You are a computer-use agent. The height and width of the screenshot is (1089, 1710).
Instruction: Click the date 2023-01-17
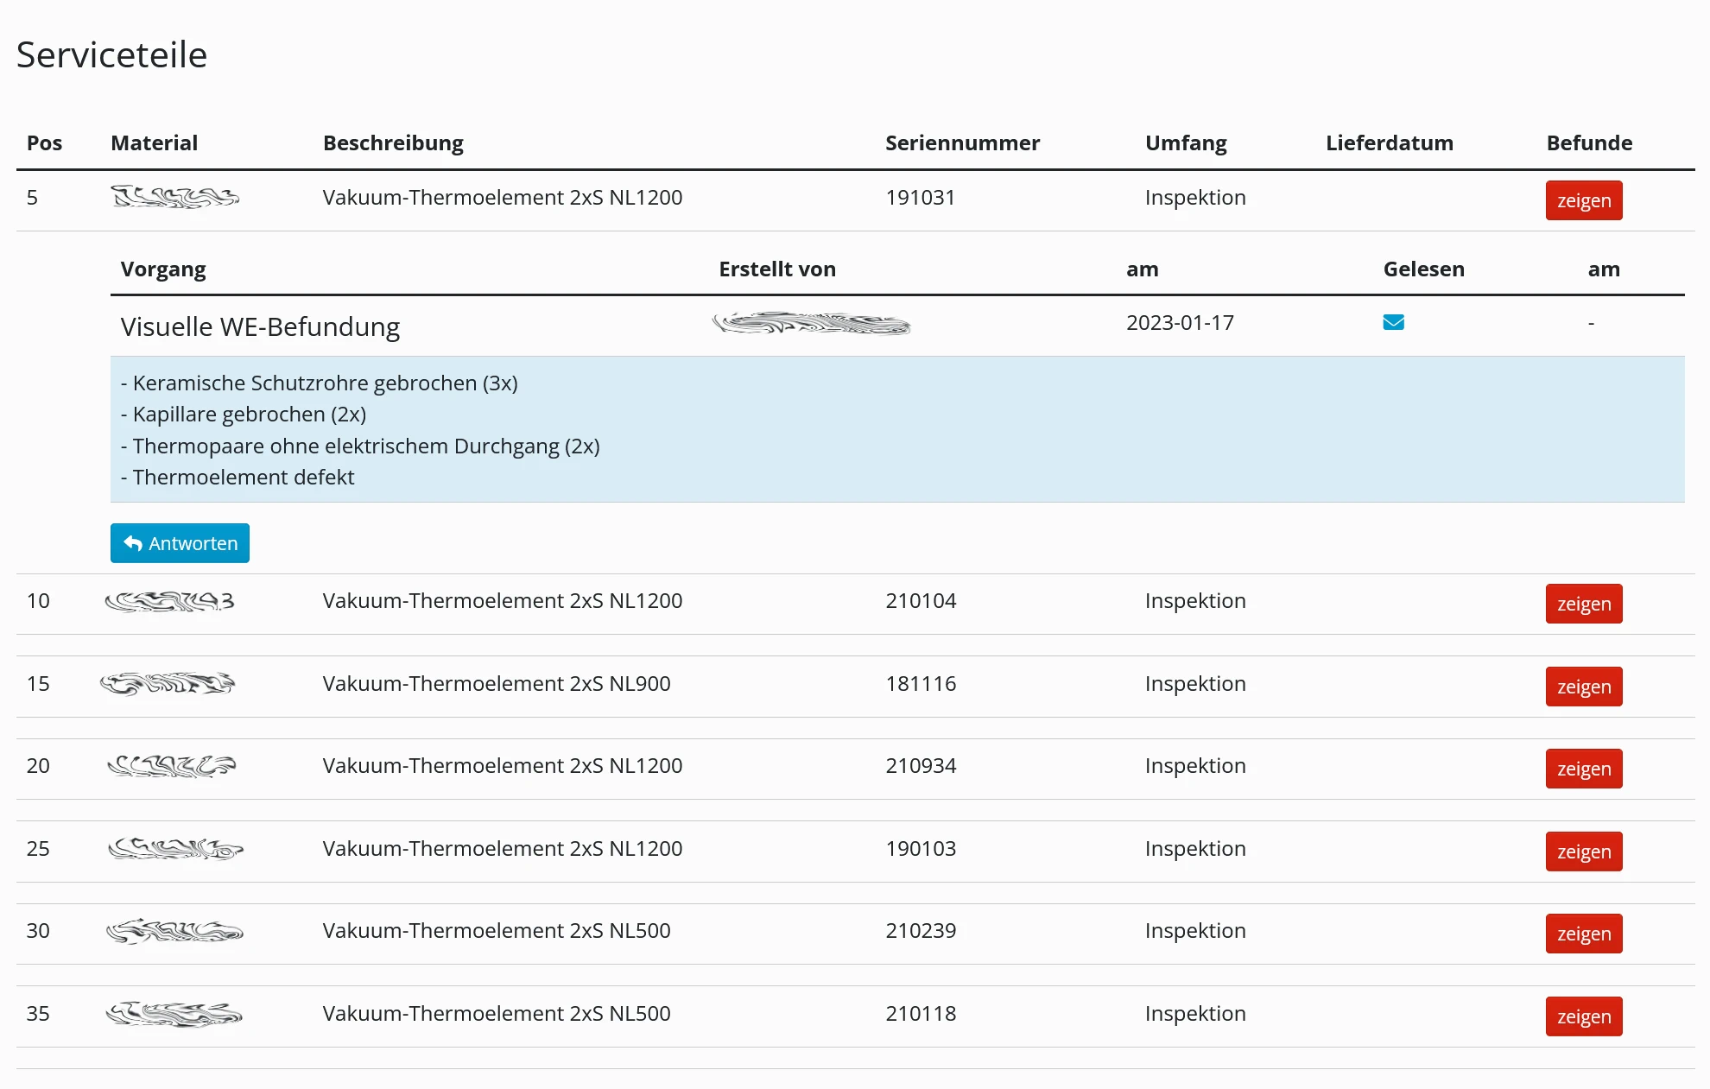point(1180,322)
